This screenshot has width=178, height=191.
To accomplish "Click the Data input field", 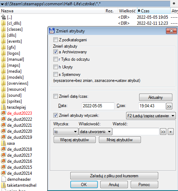I will pyautogui.click(x=98, y=106).
